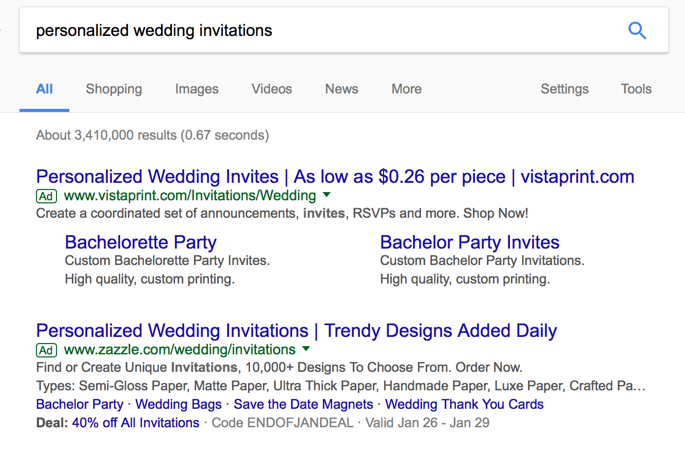Click the Wedding Thank You Cards link
The image size is (685, 454).
[x=464, y=404]
